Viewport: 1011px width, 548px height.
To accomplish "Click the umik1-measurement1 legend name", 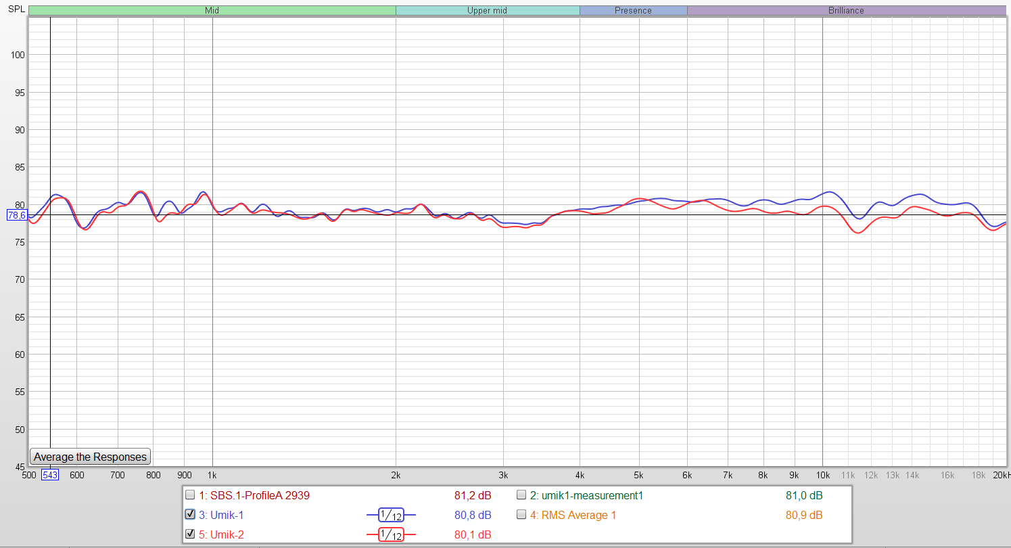I will [x=586, y=495].
